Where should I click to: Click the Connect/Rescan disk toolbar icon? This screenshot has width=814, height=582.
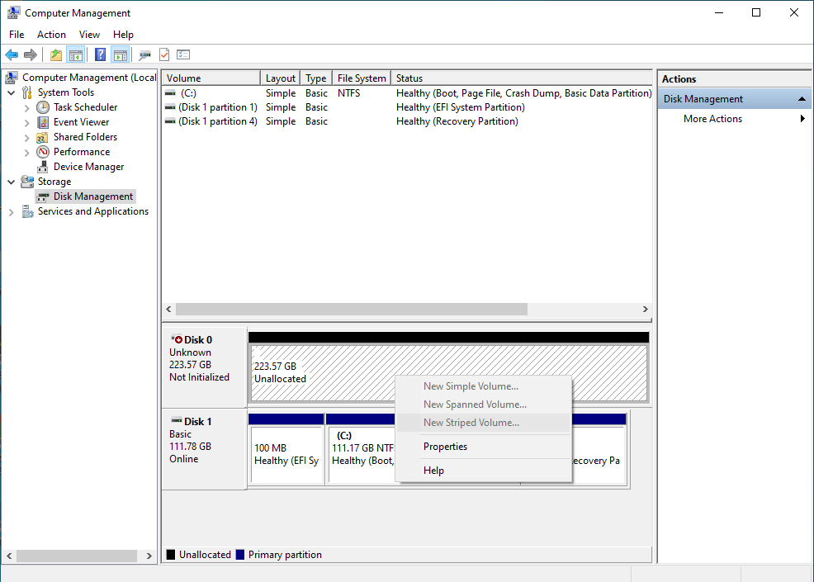coord(144,54)
